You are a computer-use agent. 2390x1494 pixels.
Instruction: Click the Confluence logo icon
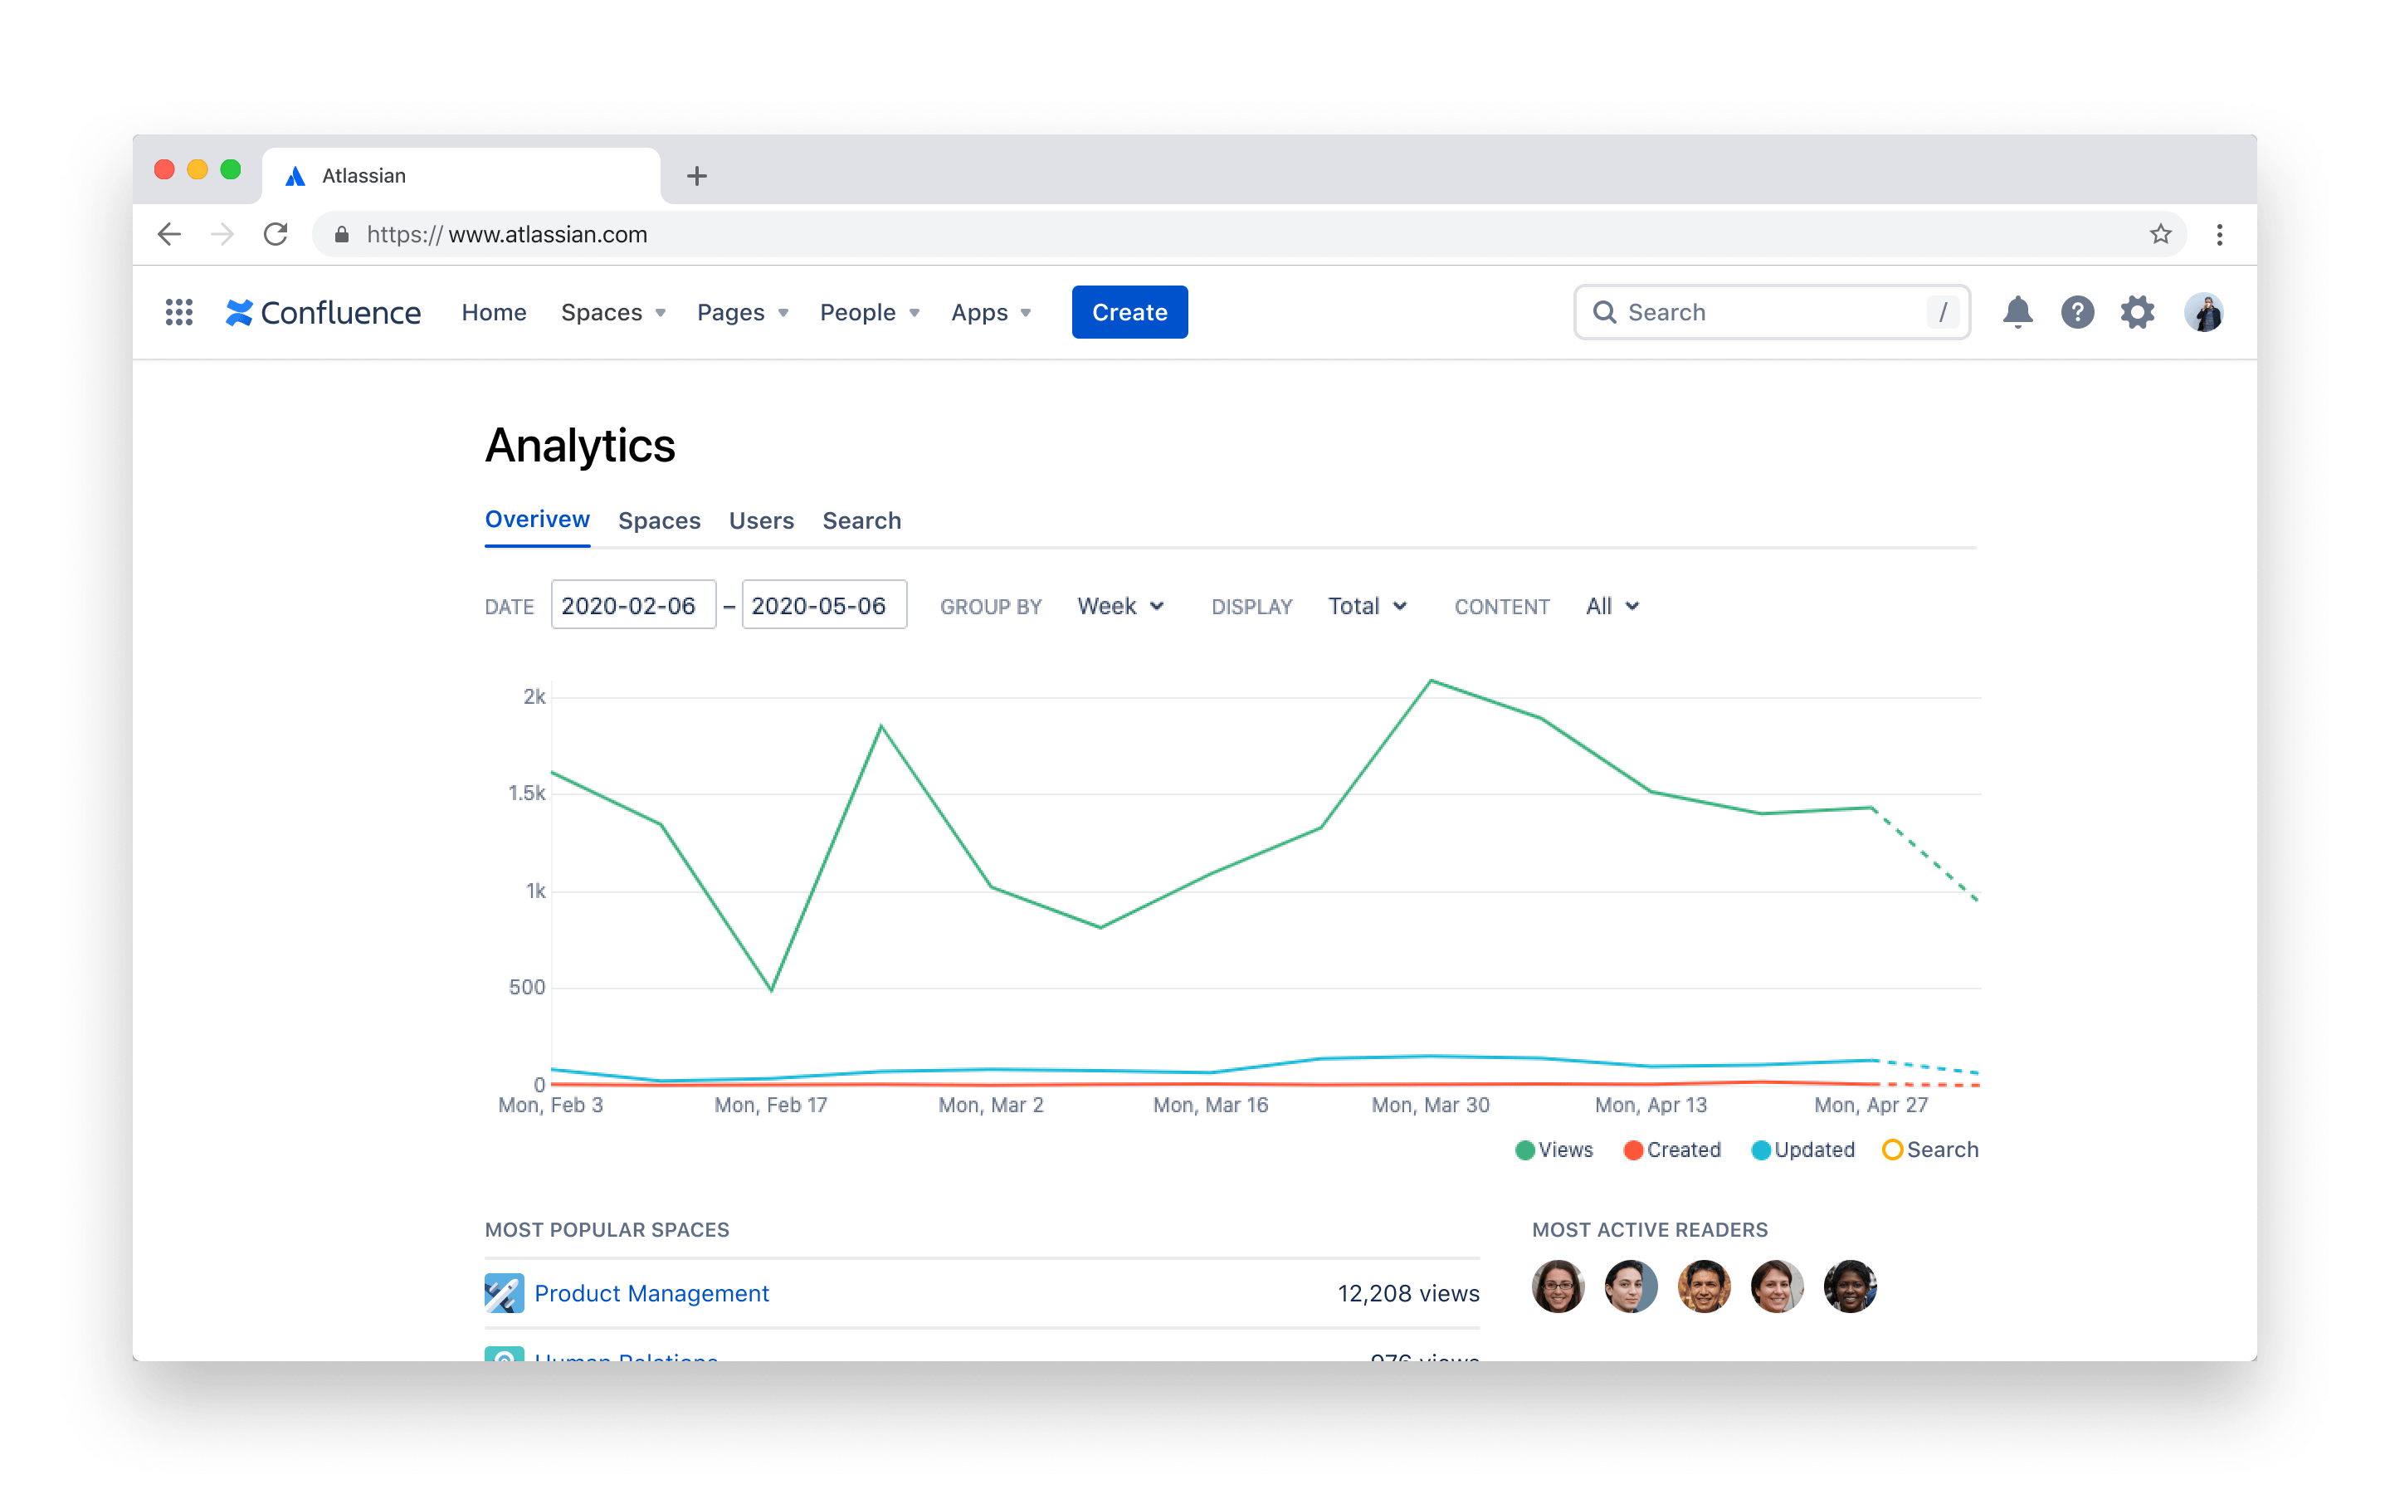click(241, 311)
